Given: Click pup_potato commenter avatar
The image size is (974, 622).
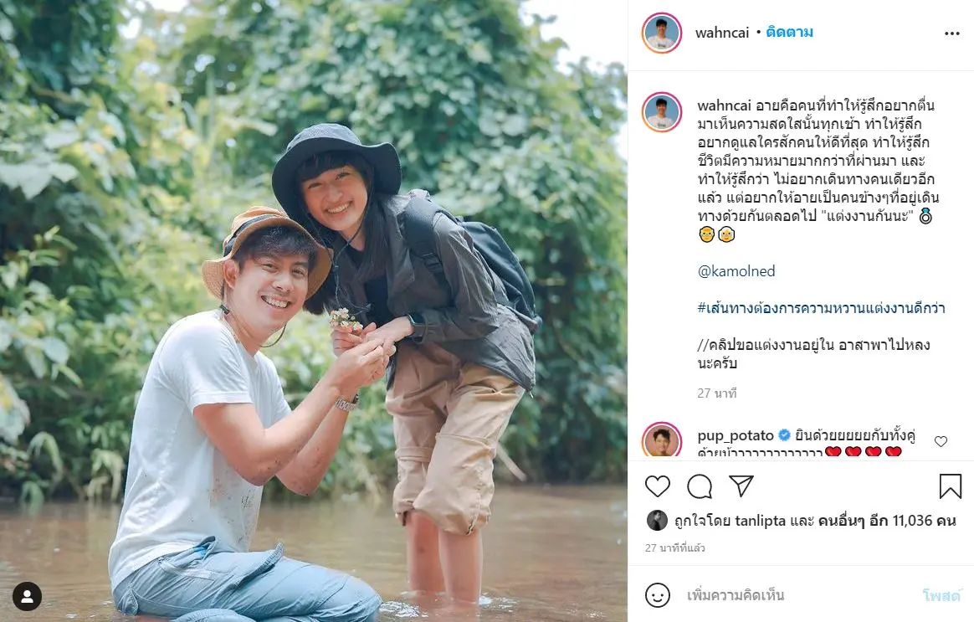Looking at the screenshot, I should click(662, 441).
